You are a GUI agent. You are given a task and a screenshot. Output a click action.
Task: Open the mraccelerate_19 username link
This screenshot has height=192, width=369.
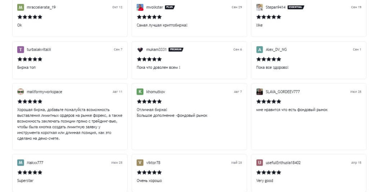coord(41,7)
